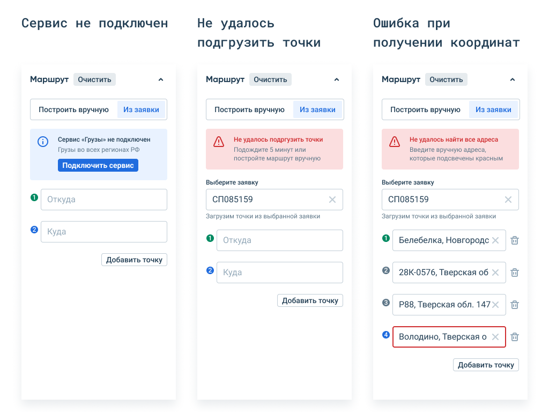
Task: Clear the Р88 Тверская address with X icon
Action: click(x=495, y=305)
